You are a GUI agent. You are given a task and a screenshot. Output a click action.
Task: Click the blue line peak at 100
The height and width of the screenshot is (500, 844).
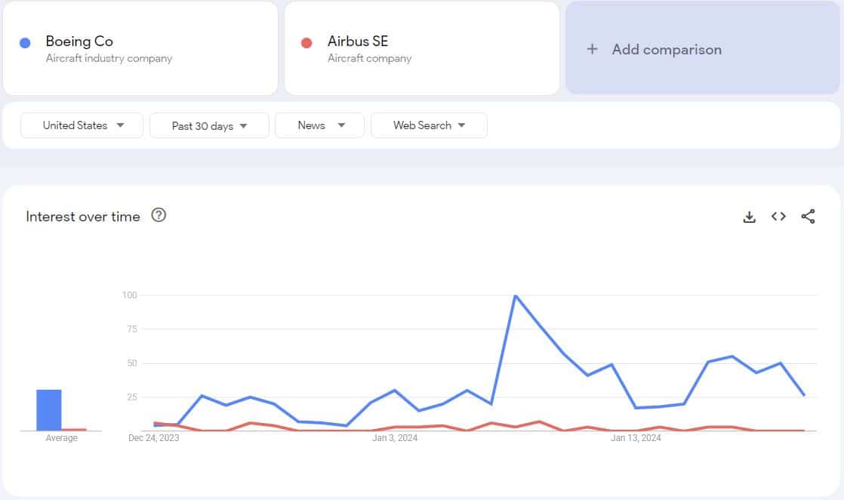click(x=515, y=295)
